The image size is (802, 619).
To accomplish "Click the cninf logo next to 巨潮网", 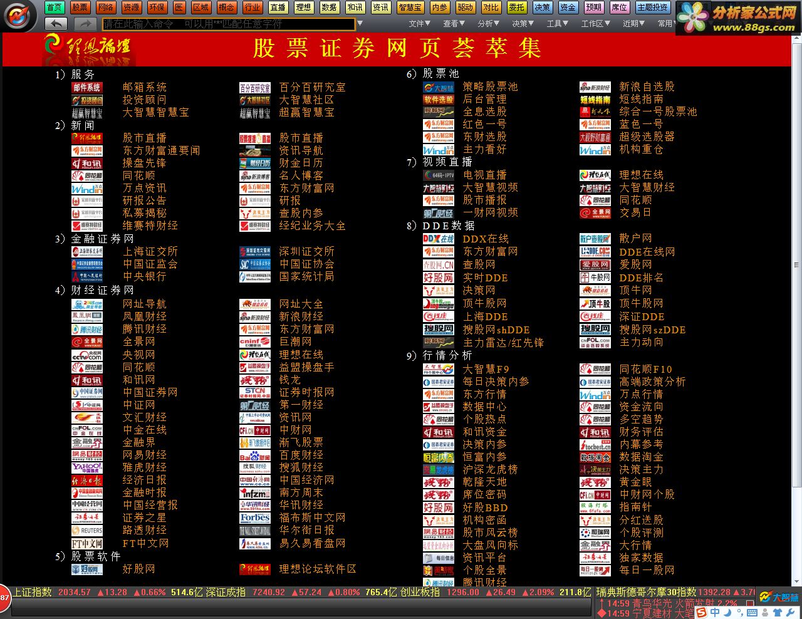I will 255,342.
